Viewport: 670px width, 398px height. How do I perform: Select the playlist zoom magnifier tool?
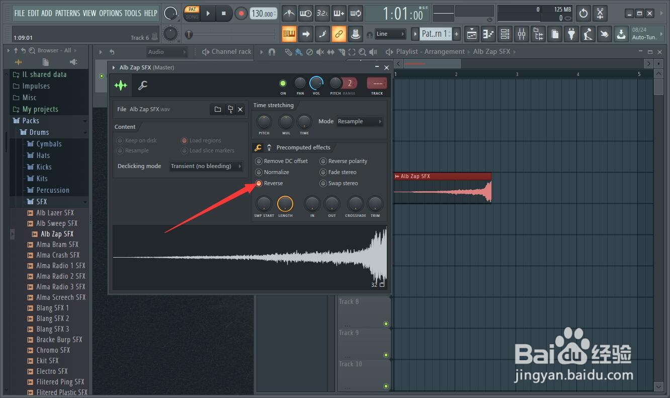tap(362, 52)
